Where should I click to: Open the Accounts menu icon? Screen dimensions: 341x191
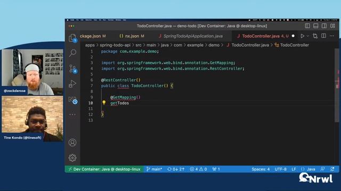point(72,142)
